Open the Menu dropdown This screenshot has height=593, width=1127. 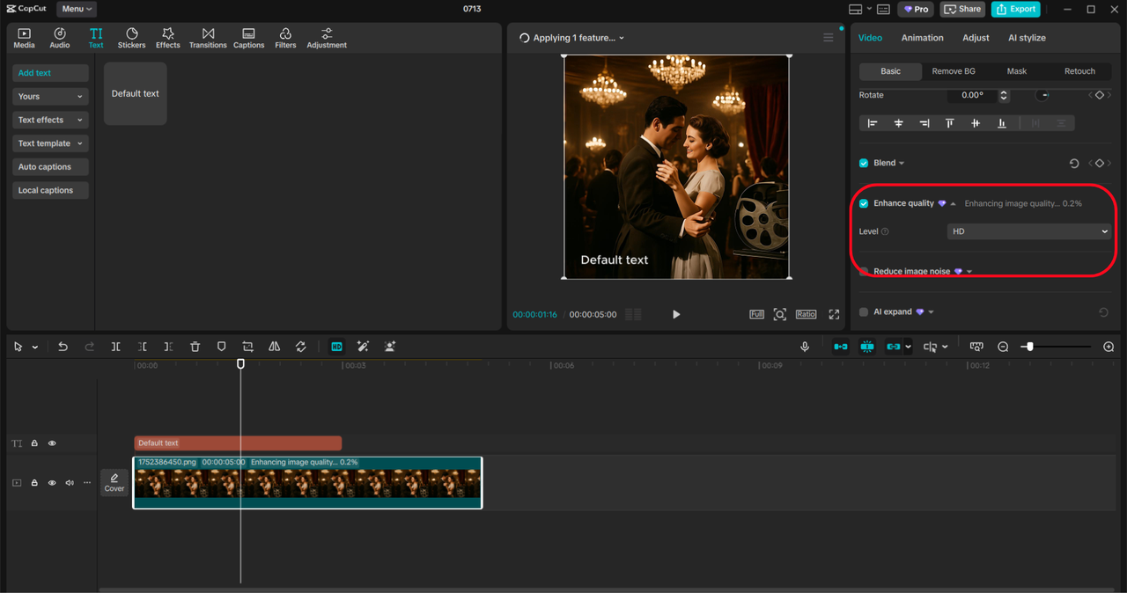click(x=77, y=9)
